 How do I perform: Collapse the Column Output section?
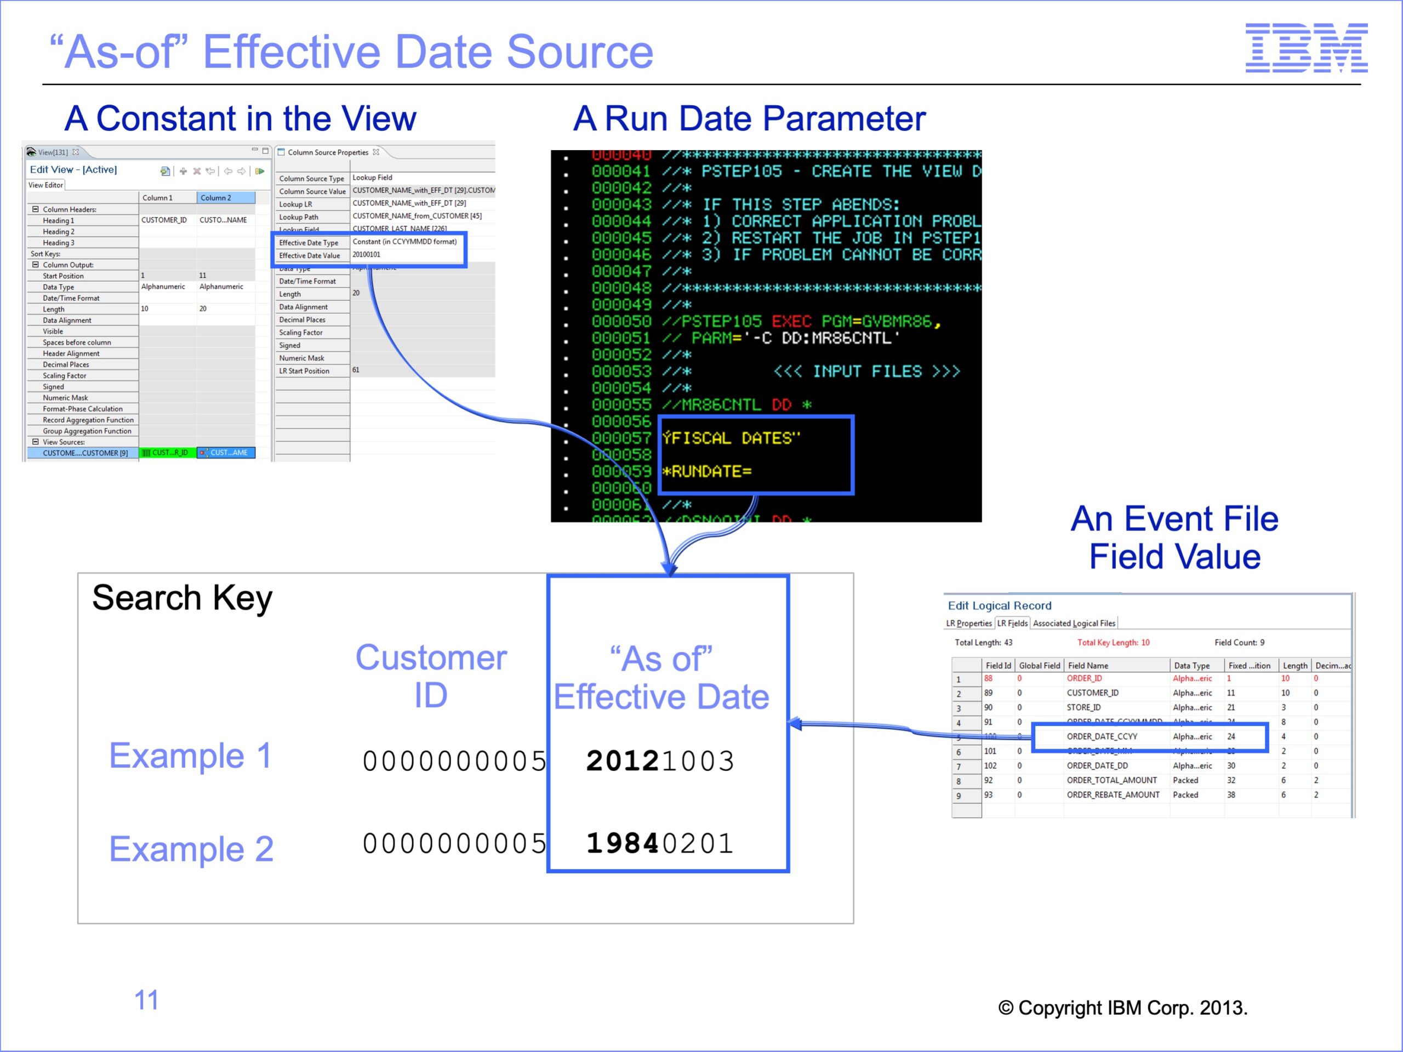click(x=36, y=265)
